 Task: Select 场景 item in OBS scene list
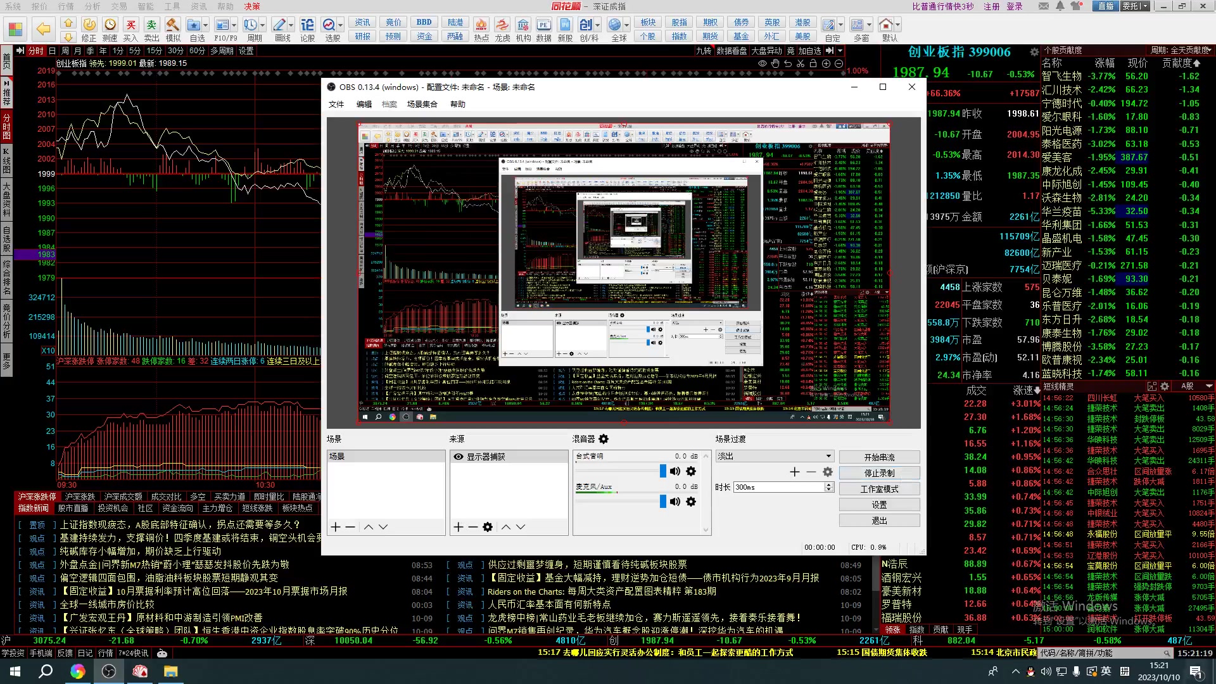coord(386,457)
